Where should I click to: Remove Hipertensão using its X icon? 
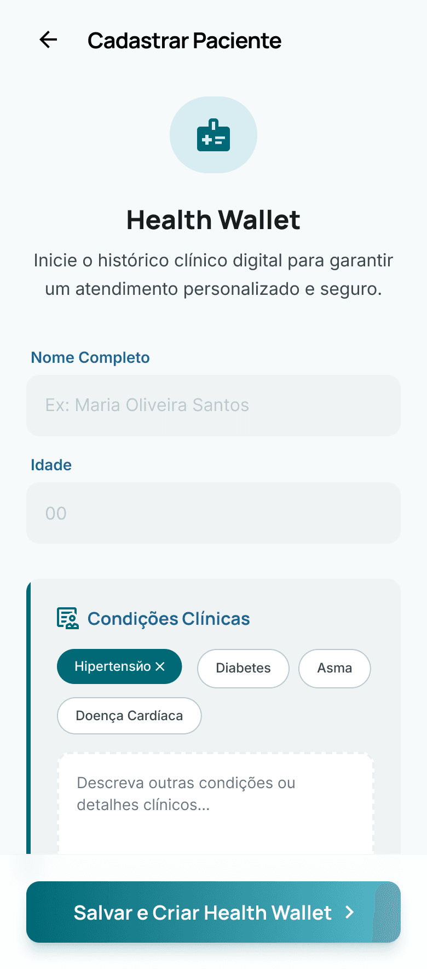click(x=160, y=666)
